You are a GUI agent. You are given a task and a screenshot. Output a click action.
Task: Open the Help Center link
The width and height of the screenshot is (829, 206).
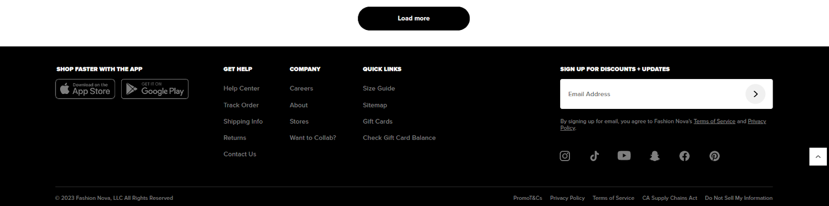[x=241, y=88]
